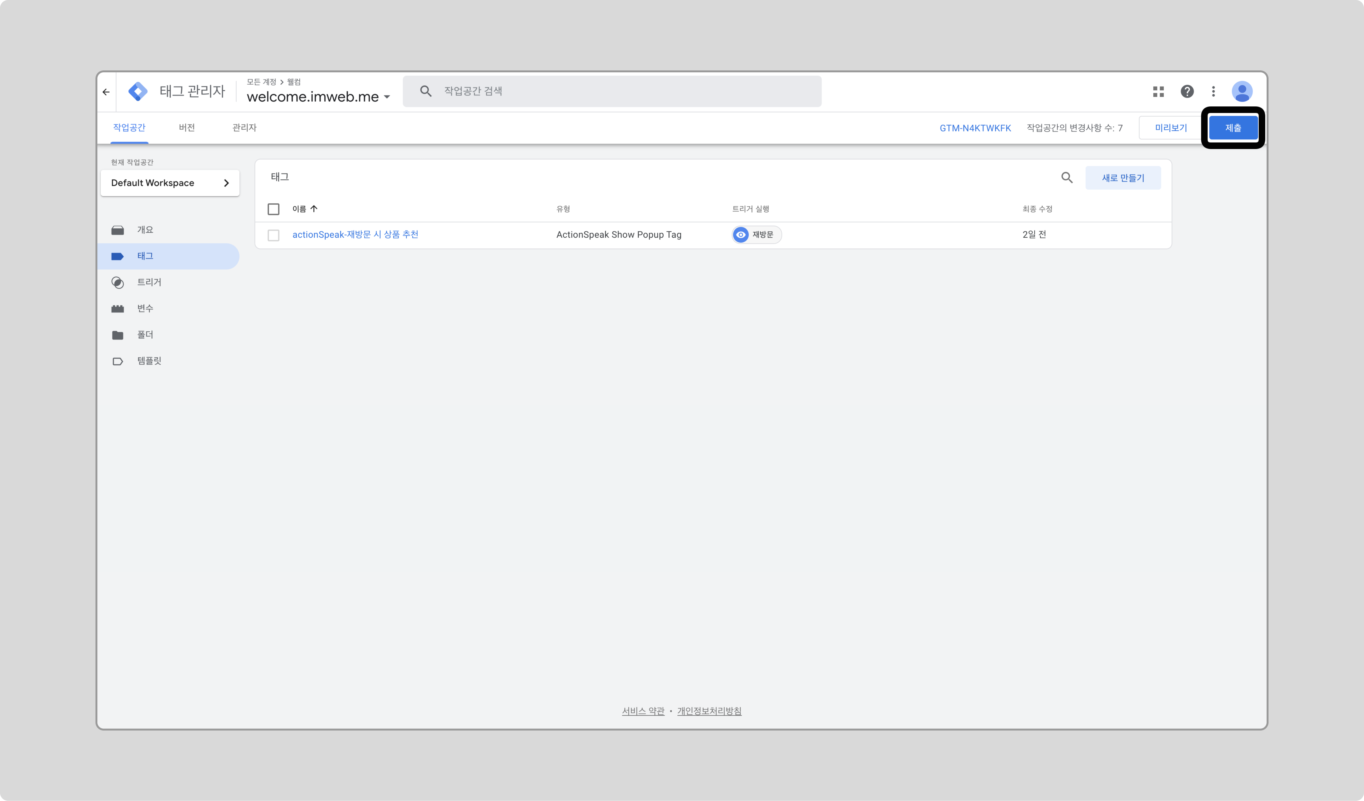1364x801 pixels.
Task: Click the 최종 수정 column header
Action: point(1037,209)
